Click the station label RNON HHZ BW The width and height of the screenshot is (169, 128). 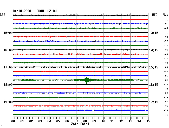47,11
